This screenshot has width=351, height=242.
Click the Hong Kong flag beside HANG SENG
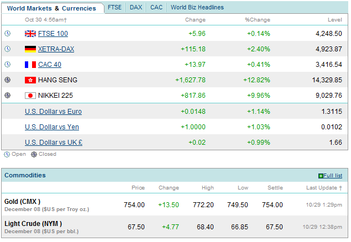30,80
